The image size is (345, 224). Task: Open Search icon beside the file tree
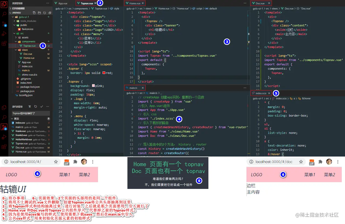point(4,13)
